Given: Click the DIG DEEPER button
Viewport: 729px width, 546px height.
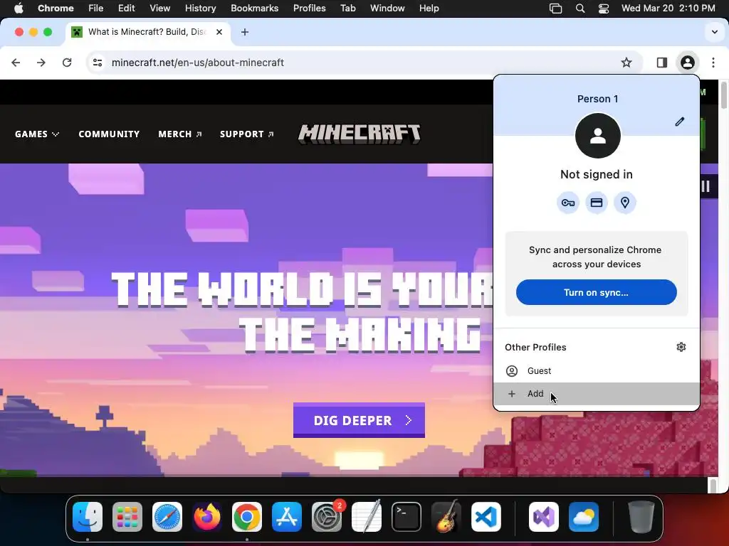Looking at the screenshot, I should (359, 420).
